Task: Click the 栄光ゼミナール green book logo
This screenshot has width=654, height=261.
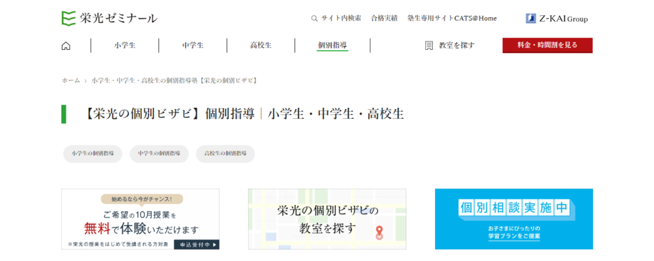Action: tap(68, 19)
